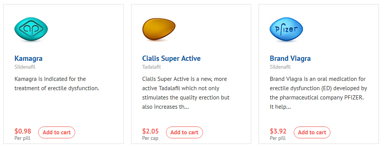Click the $3.92 Brand Viagra price
Screen dimensions: 383x148
coord(278,131)
